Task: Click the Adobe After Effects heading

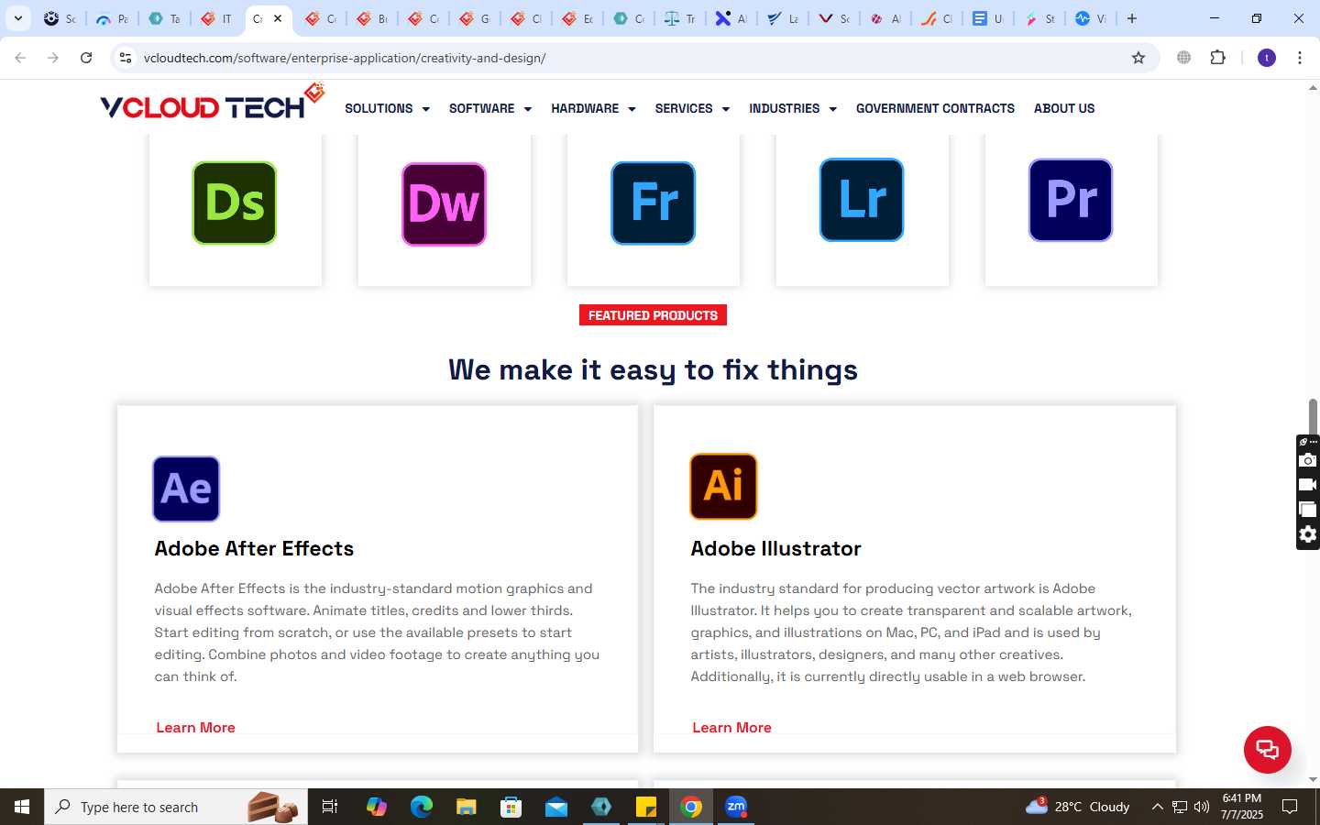Action: [254, 548]
